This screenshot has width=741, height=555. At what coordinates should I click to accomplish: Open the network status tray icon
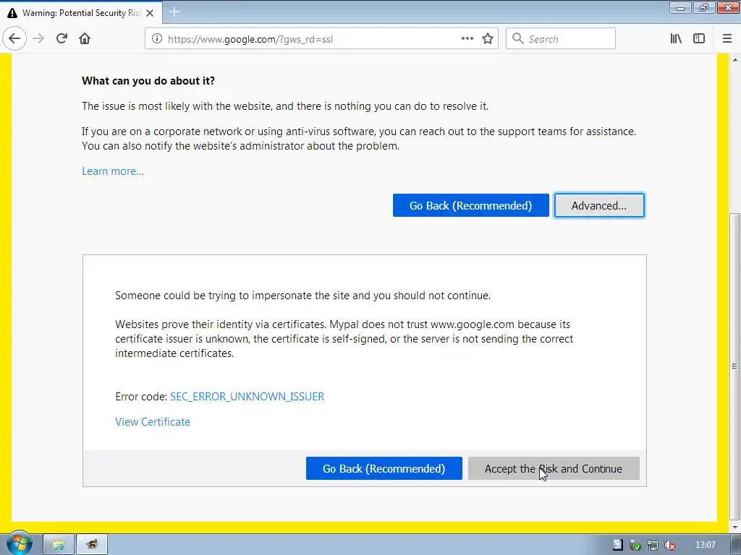click(x=652, y=545)
